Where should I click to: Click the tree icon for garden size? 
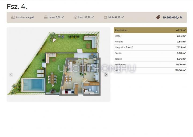(76, 17)
